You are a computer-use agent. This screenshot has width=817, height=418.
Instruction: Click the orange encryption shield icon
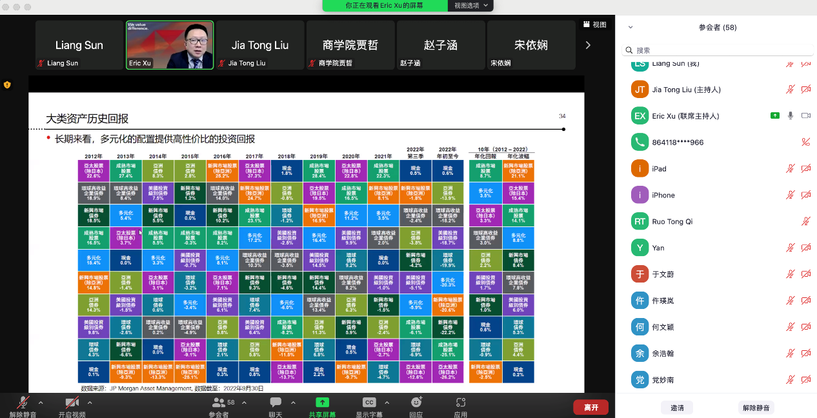7,85
